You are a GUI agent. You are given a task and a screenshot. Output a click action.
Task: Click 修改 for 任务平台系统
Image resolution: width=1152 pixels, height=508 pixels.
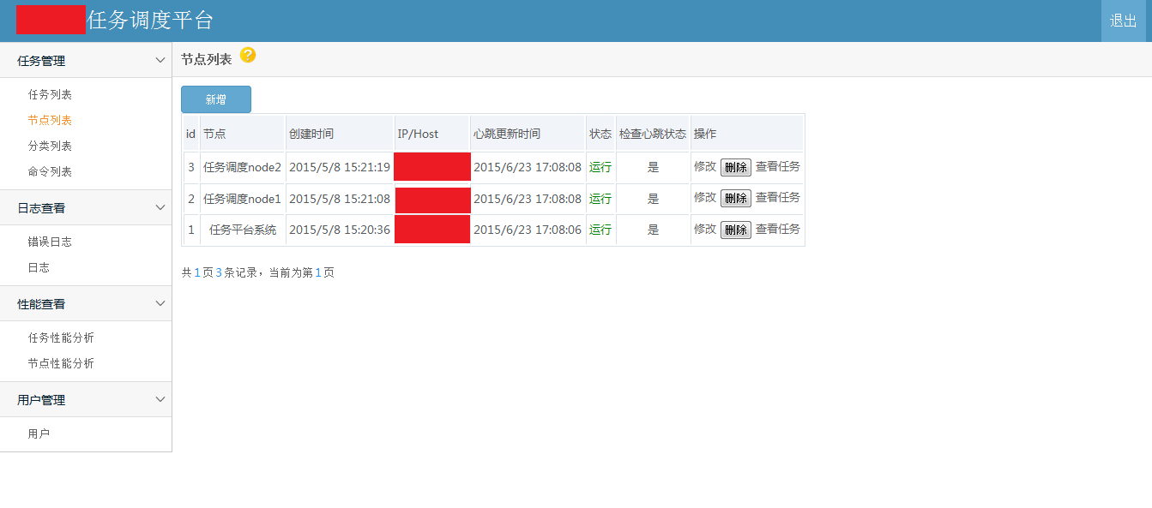705,229
